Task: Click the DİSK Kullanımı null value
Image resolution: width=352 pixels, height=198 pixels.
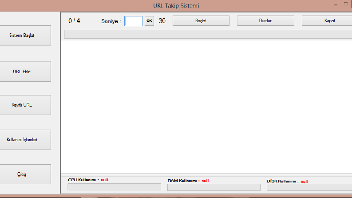Action: point(304,182)
